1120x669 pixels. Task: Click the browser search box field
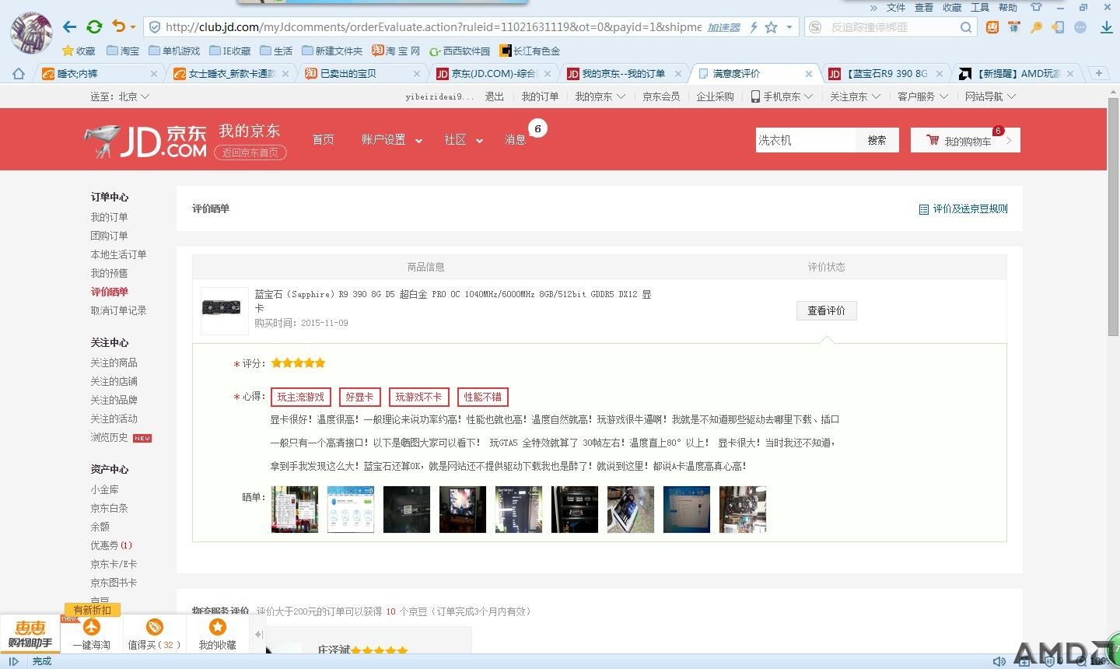(891, 27)
